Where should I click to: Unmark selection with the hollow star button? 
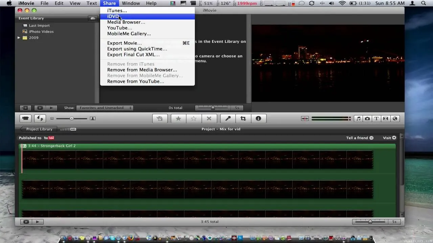tap(193, 118)
